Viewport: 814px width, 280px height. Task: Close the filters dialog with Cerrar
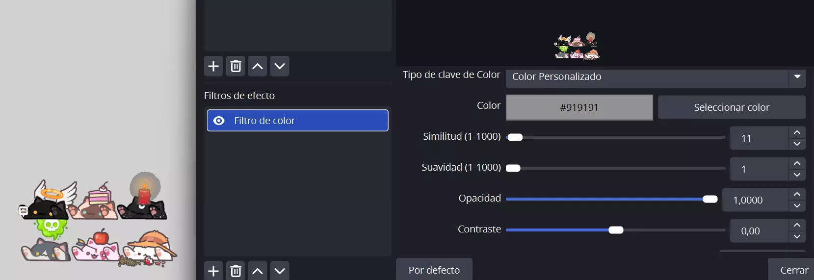click(x=793, y=270)
